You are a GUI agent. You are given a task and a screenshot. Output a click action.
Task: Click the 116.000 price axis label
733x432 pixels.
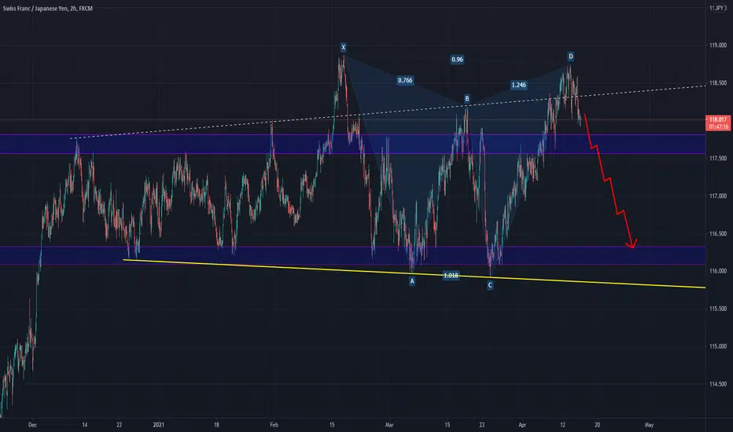click(718, 271)
